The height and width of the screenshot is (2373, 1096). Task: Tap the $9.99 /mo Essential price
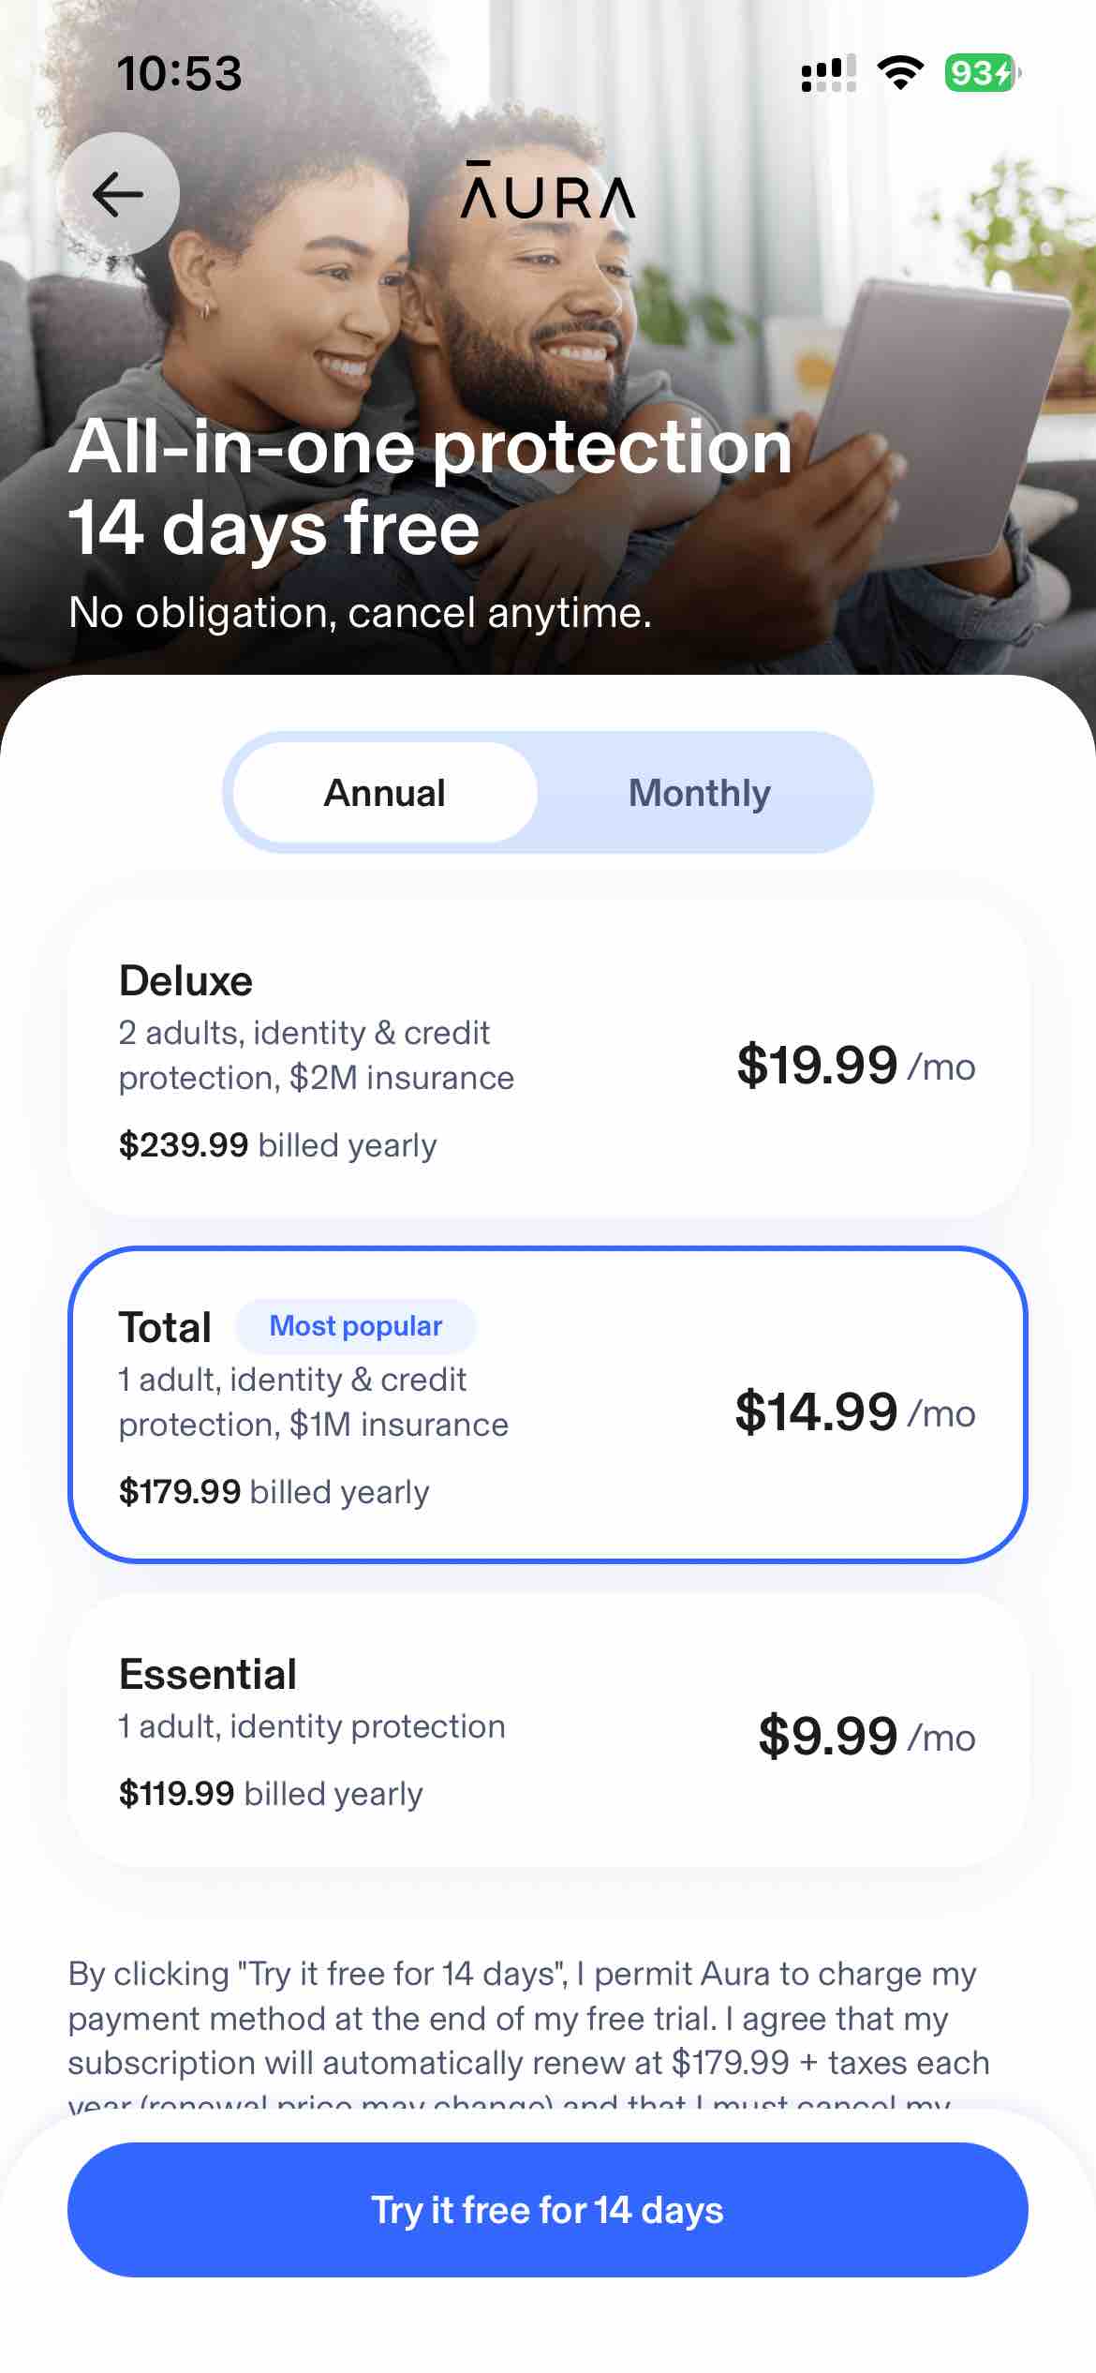[866, 1736]
